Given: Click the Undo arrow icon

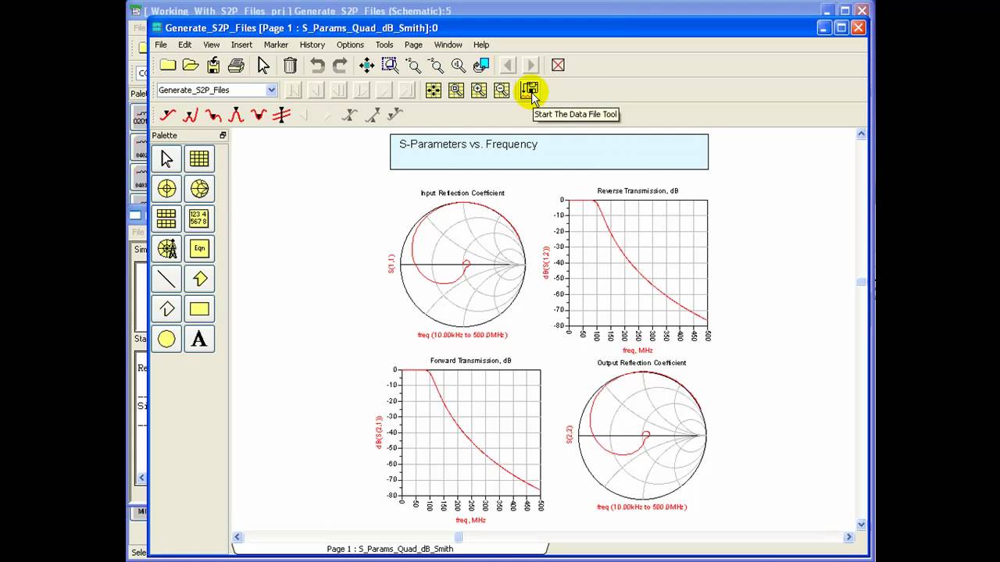Looking at the screenshot, I should point(317,66).
